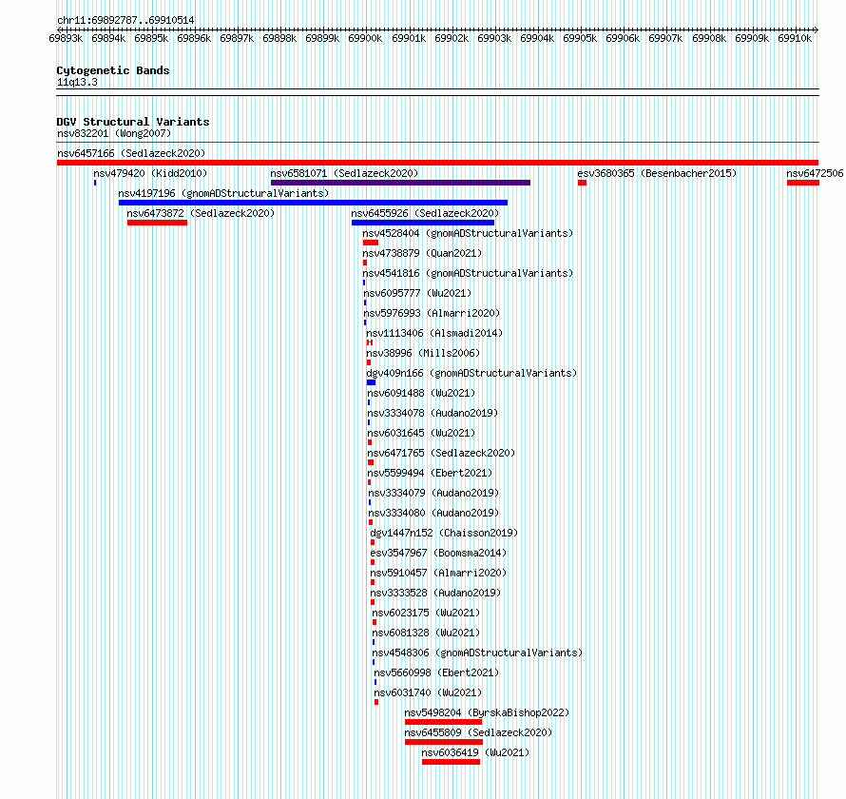Open nsv5660998 (Ebert2021) label
This screenshot has height=799, width=846.
pos(436,672)
